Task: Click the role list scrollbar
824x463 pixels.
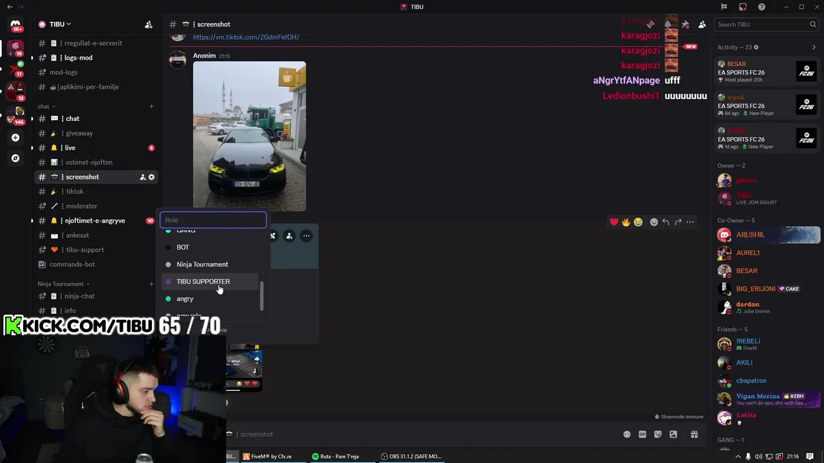Action: click(x=261, y=296)
